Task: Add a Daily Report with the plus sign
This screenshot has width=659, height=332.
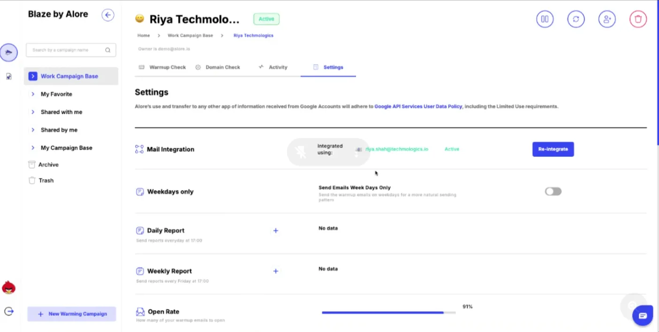Action: [276, 230]
